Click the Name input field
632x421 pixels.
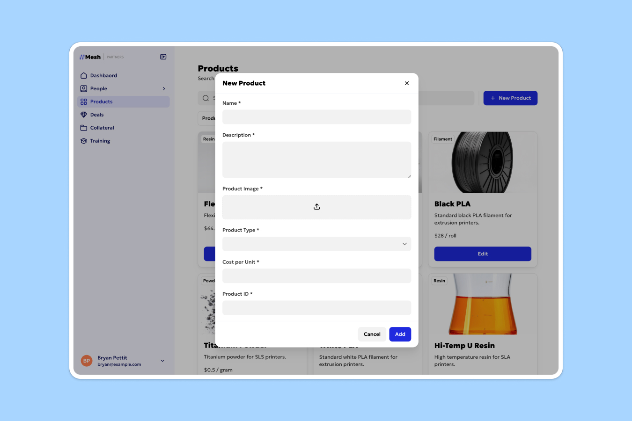[x=316, y=117]
